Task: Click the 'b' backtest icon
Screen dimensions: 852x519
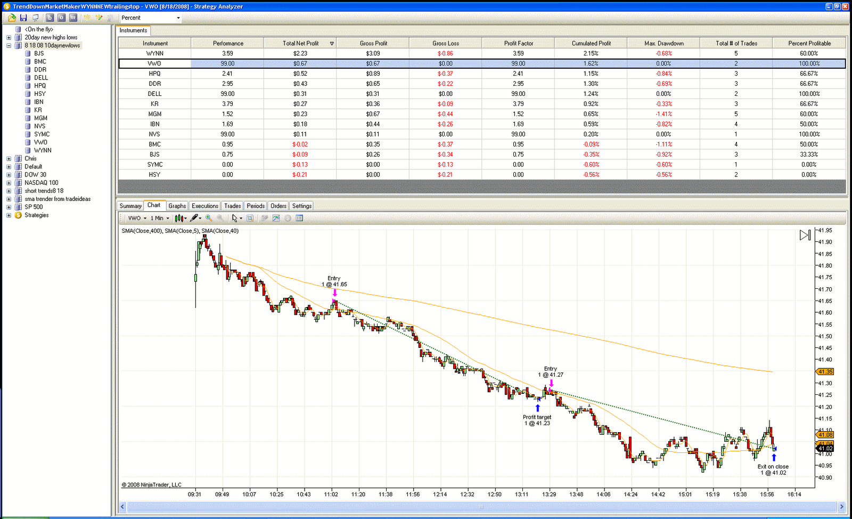Action: pyautogui.click(x=49, y=18)
